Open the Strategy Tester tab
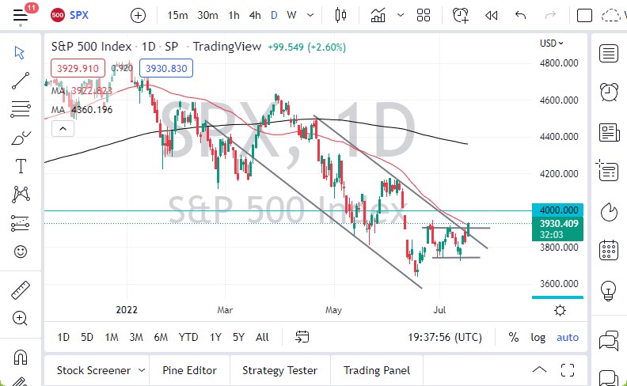Image resolution: width=627 pixels, height=386 pixels. (279, 370)
